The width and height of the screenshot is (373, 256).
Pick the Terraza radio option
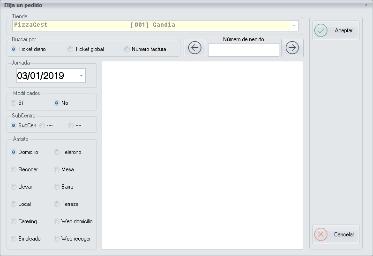coord(57,204)
